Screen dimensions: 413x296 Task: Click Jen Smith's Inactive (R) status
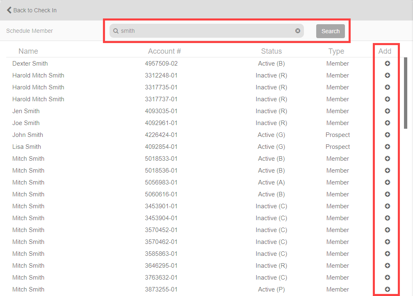point(271,111)
